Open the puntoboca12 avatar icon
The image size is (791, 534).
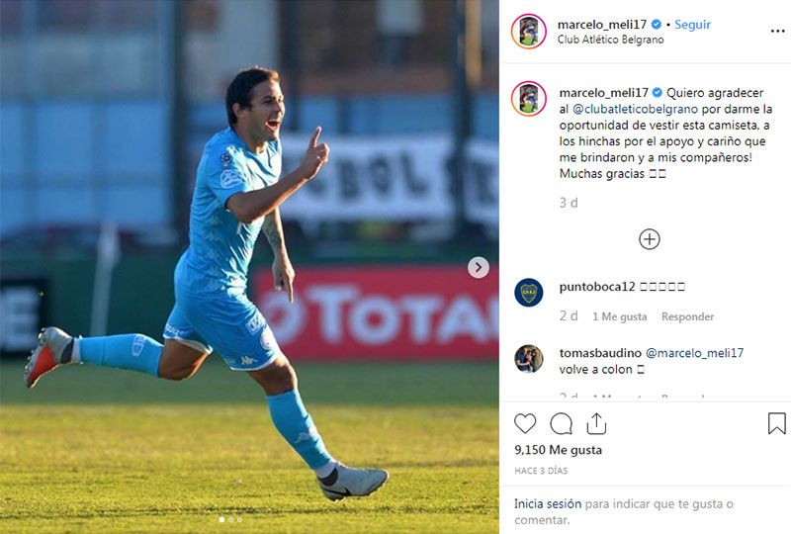pos(529,293)
